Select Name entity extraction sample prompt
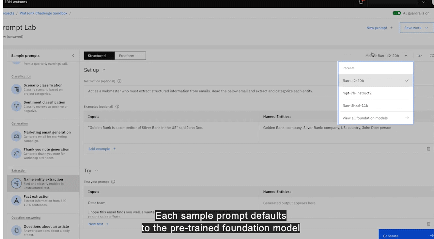Screen dimensions: 434x239 (x=43, y=184)
